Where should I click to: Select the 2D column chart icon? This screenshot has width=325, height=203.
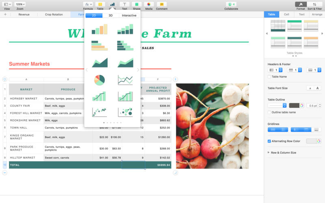pyautogui.click(x=100, y=29)
